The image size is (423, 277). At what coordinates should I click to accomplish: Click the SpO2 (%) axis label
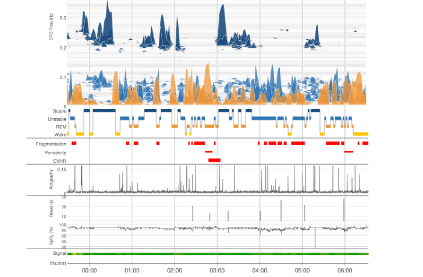pyautogui.click(x=52, y=236)
